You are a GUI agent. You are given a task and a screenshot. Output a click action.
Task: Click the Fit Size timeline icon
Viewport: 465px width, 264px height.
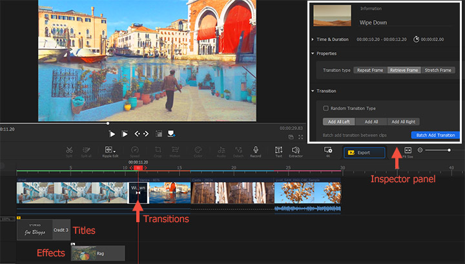tap(408, 150)
